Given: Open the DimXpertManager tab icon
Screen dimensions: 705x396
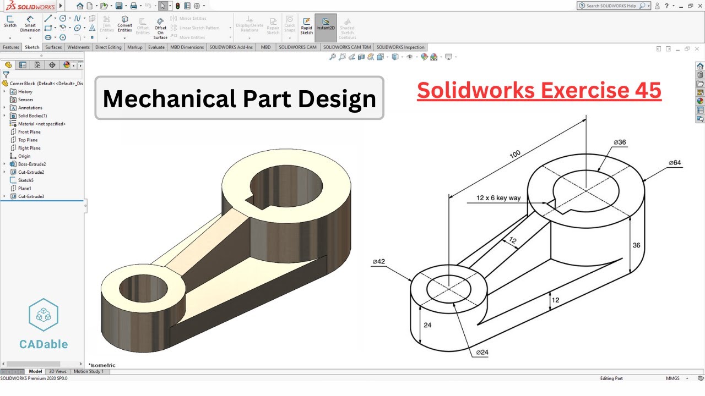Looking at the screenshot, I should pos(52,65).
